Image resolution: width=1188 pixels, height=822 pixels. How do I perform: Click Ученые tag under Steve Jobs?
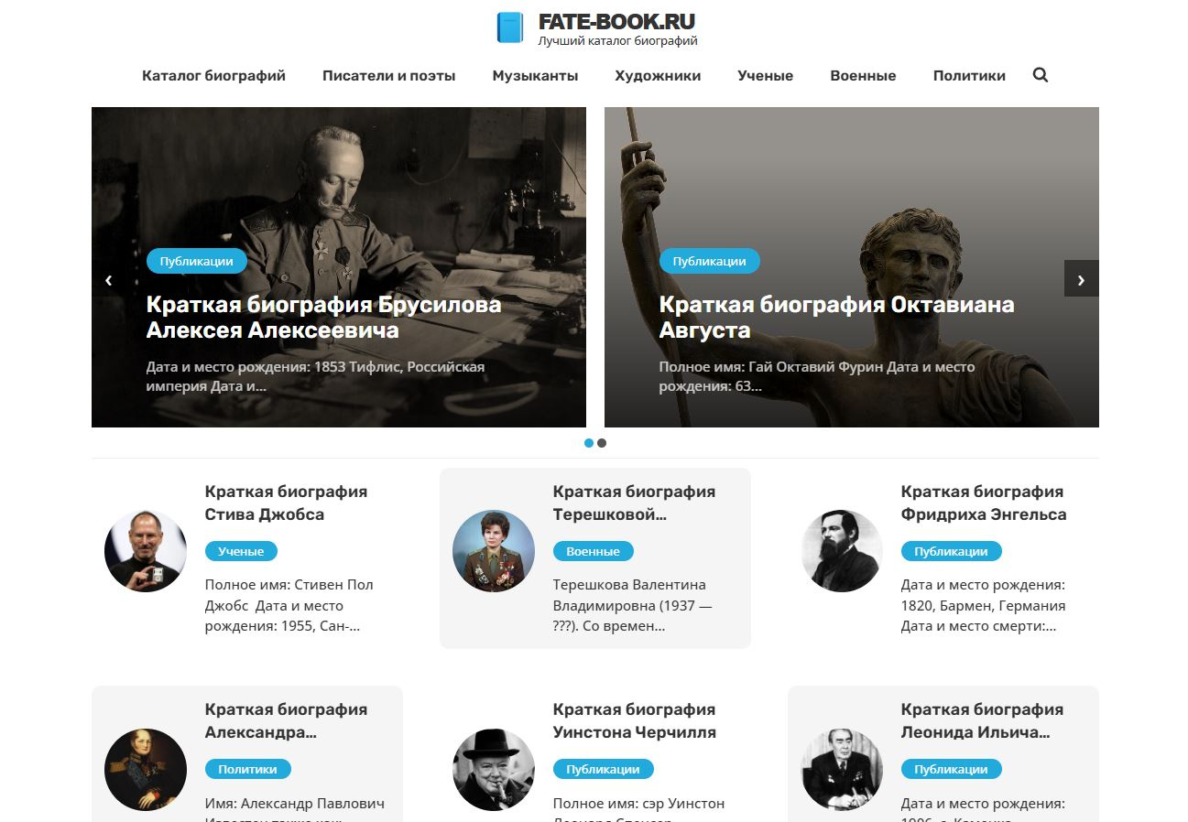241,551
